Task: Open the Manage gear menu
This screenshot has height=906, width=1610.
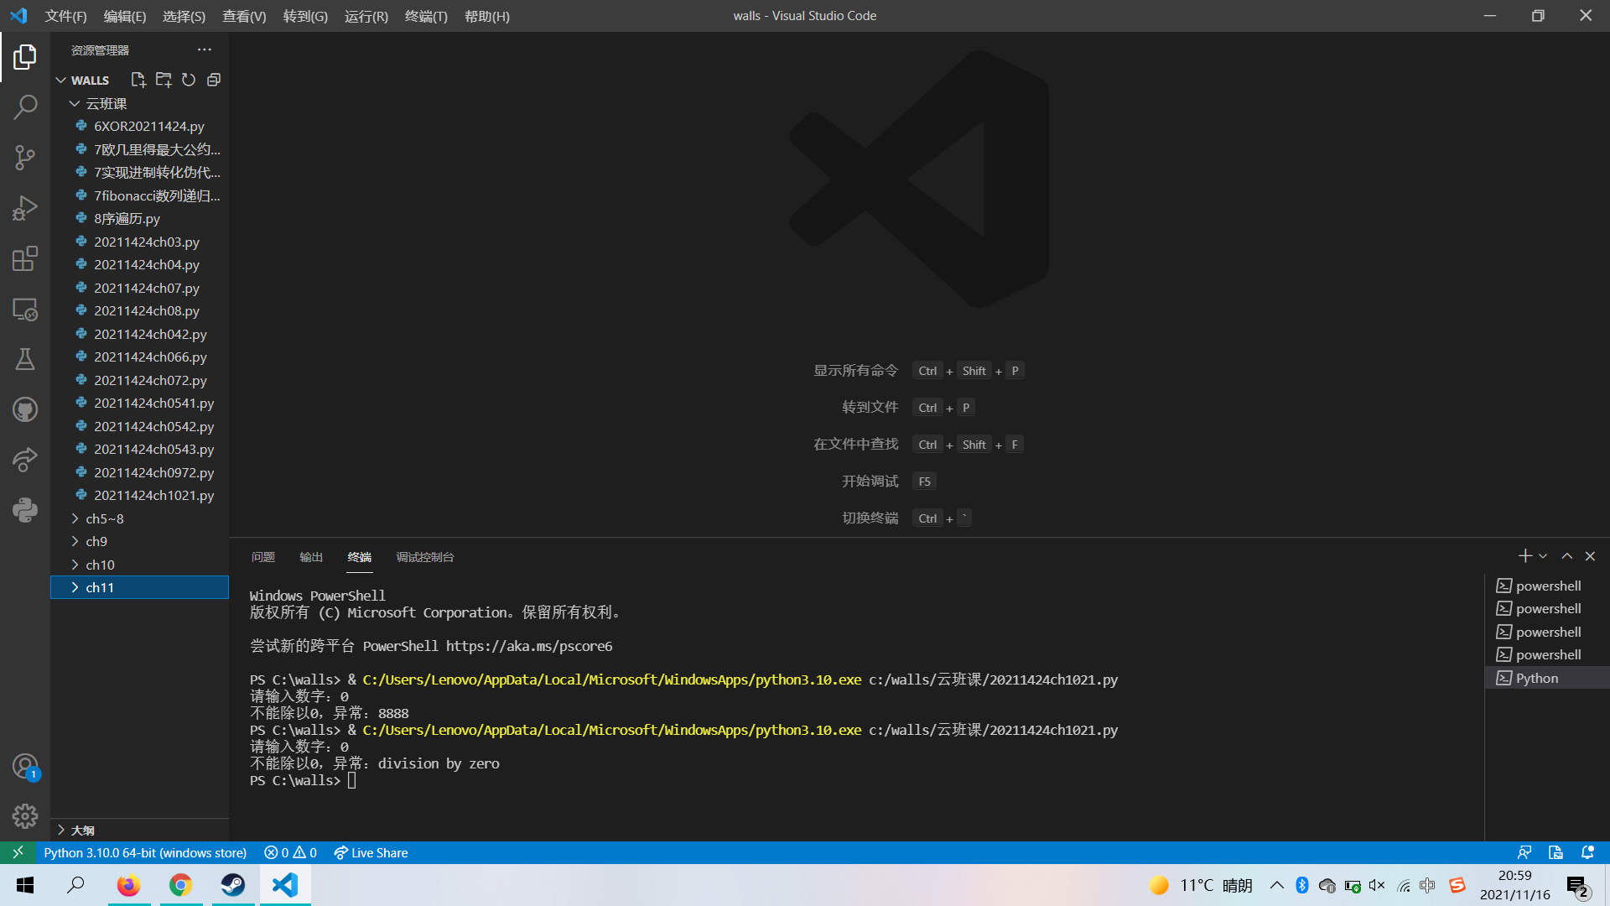Action: pos(25,815)
